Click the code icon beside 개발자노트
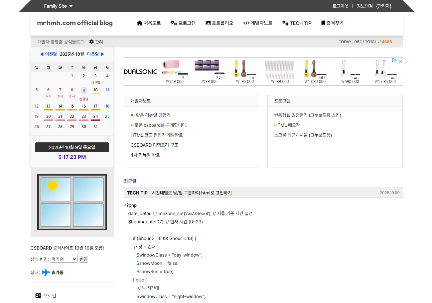432x303 pixels. tap(246, 23)
